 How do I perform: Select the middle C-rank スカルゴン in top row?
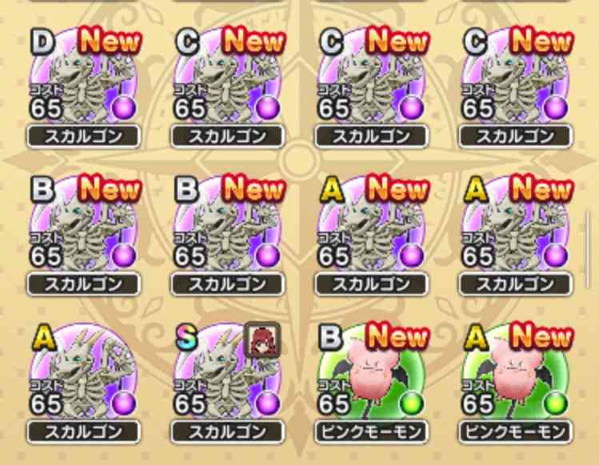[371, 77]
